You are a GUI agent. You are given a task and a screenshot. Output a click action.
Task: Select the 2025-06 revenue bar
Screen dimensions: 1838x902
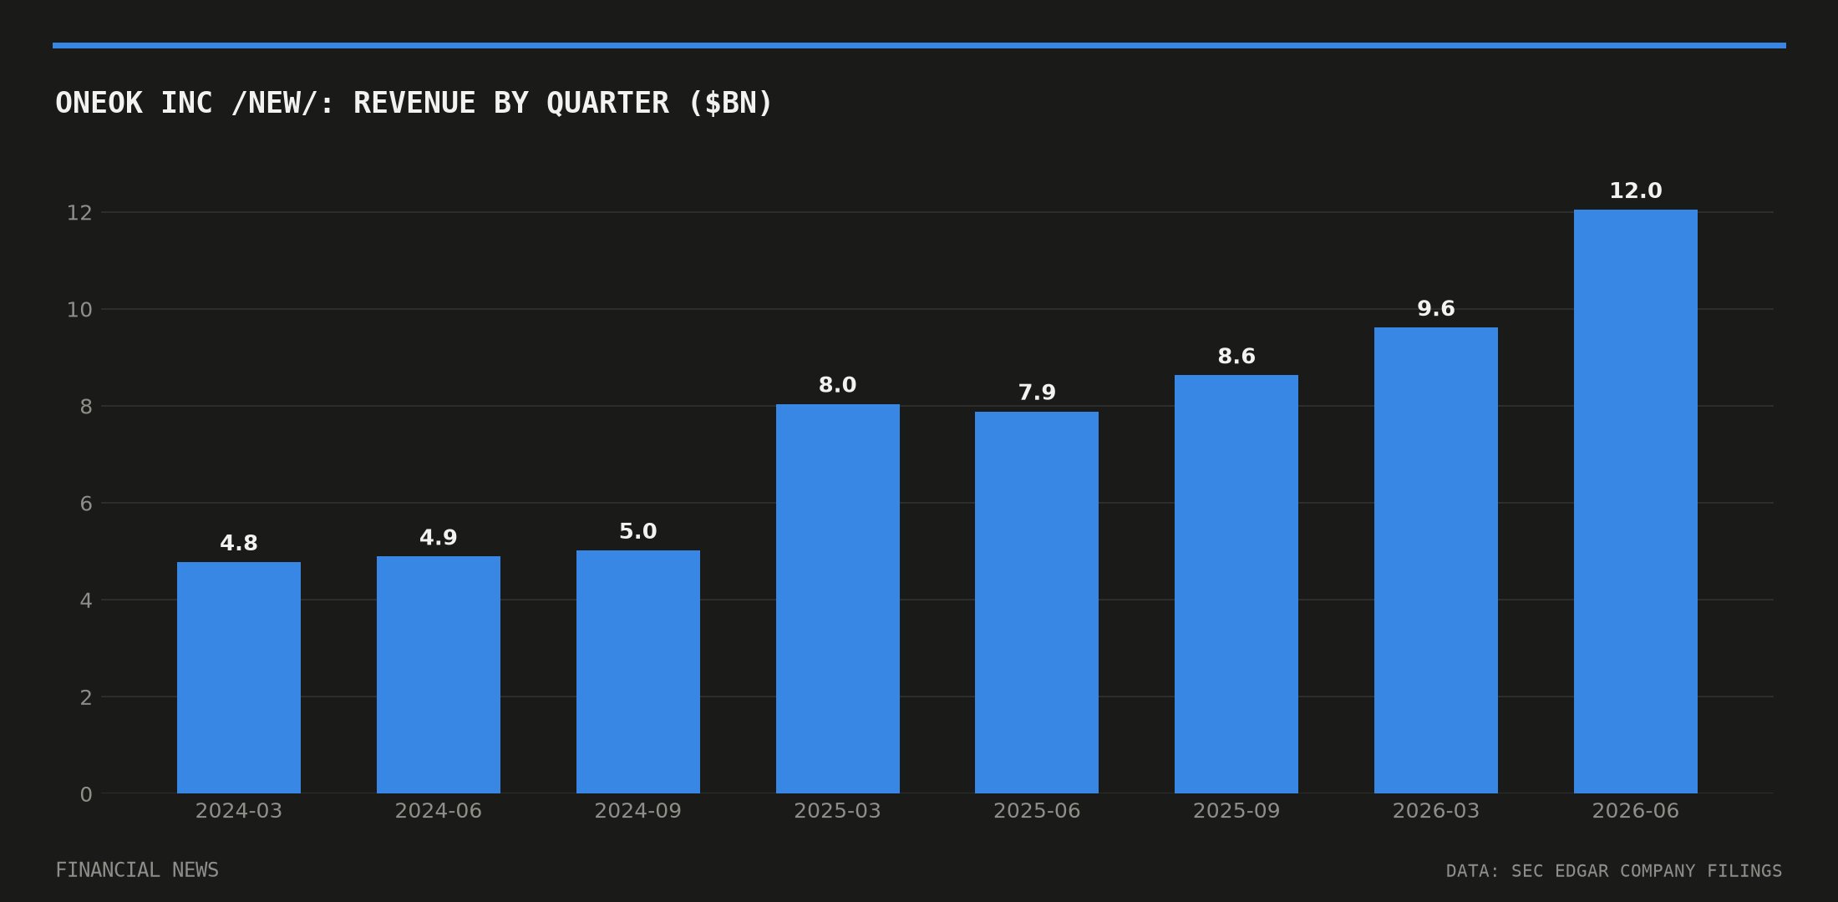click(x=1037, y=602)
